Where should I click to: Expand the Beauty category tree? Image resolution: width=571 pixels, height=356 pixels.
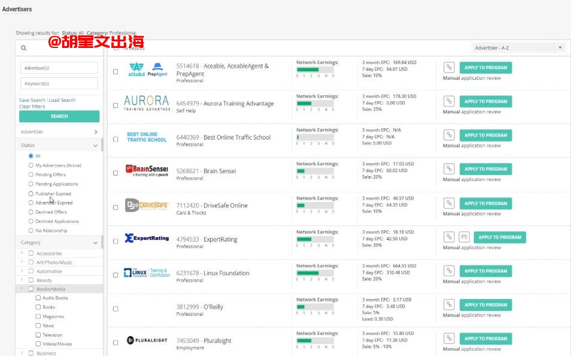click(22, 280)
